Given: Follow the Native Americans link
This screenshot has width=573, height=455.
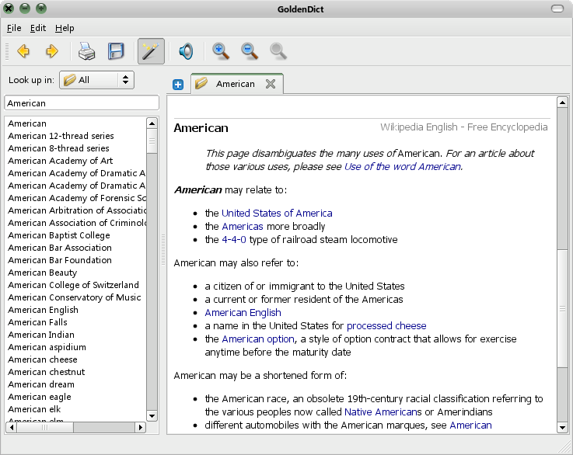Looking at the screenshot, I should point(383,412).
